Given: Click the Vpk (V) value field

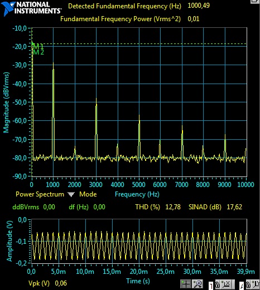Looking at the screenshot, I should 61,283.
